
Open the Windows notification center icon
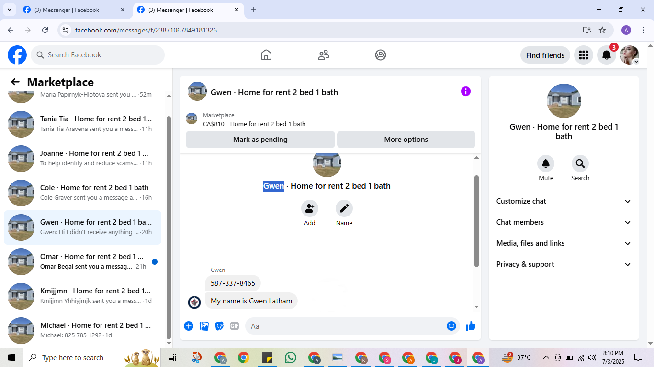tap(638, 357)
